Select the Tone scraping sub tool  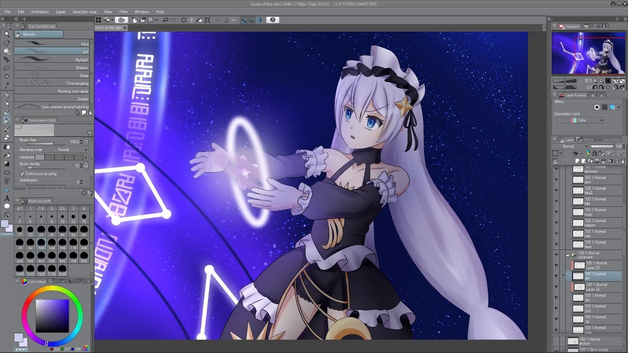click(x=52, y=83)
